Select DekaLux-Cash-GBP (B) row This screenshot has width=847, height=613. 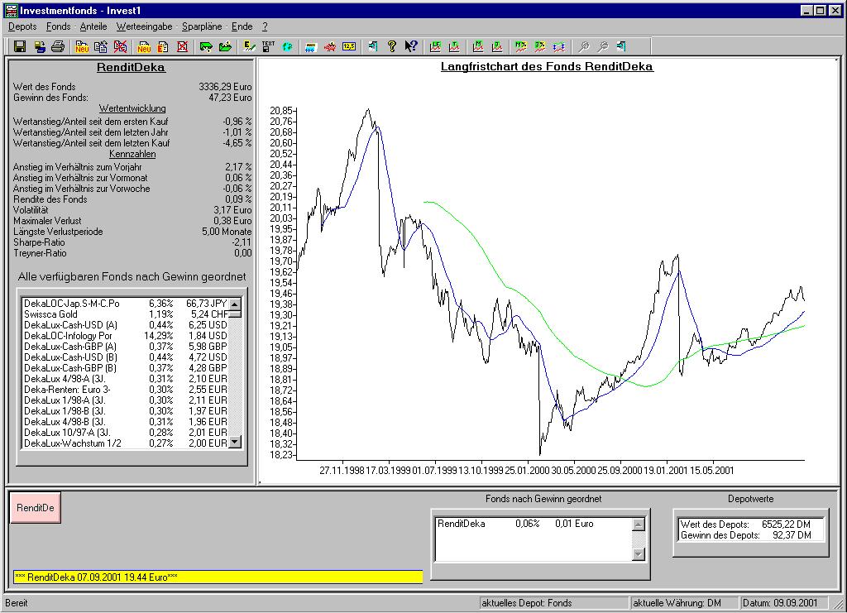[x=126, y=368]
